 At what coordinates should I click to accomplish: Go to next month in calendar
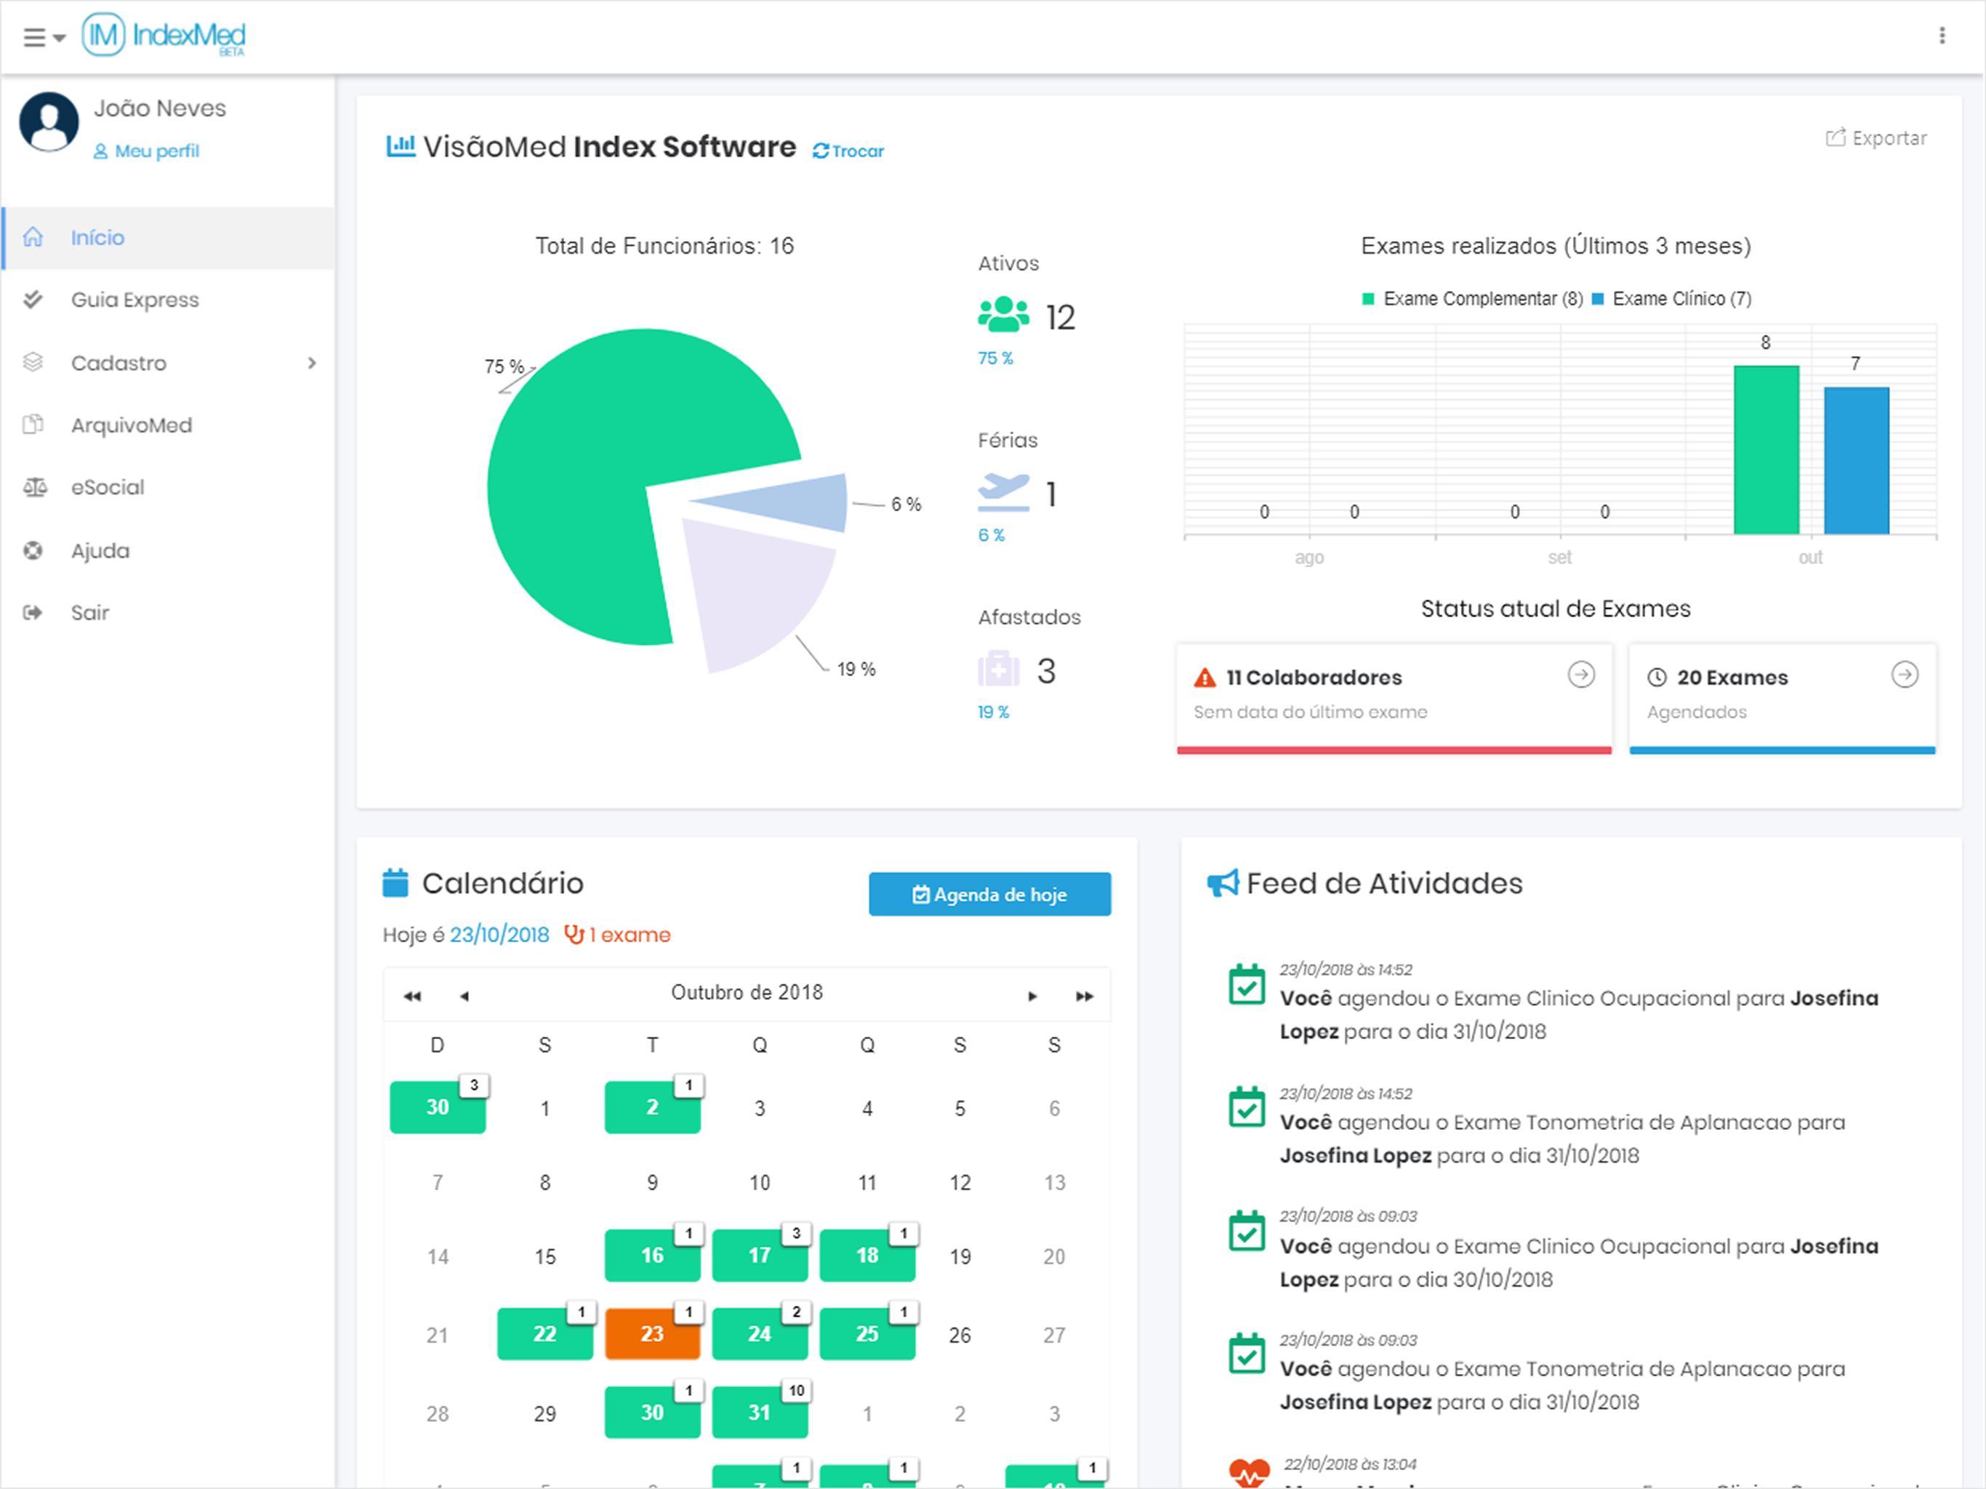click(x=1032, y=996)
